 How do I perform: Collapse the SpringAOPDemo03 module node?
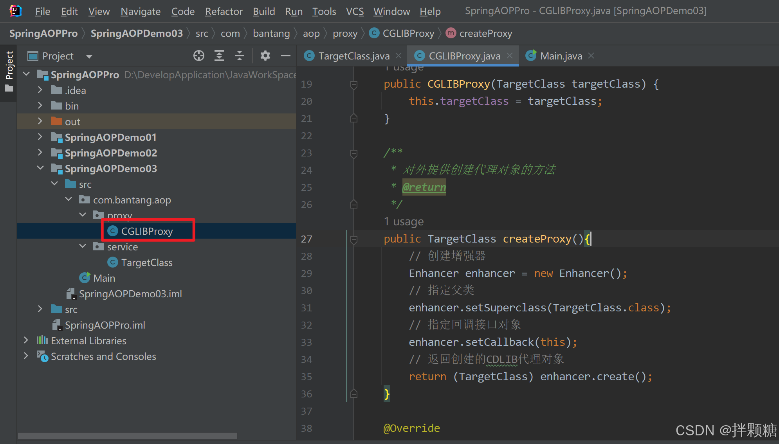pos(40,168)
